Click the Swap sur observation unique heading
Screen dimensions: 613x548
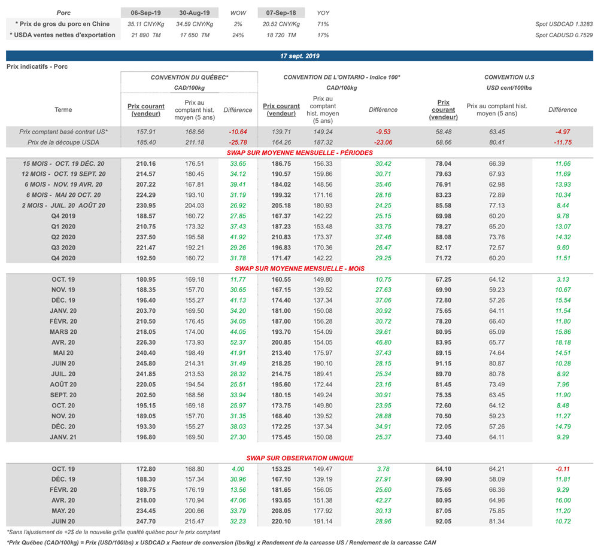299,458
